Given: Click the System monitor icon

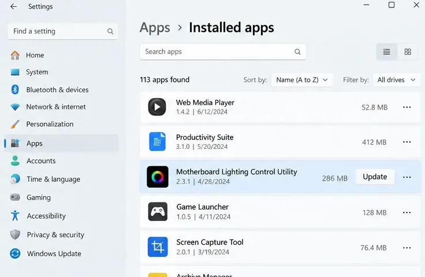Looking at the screenshot, I should 15,72.
